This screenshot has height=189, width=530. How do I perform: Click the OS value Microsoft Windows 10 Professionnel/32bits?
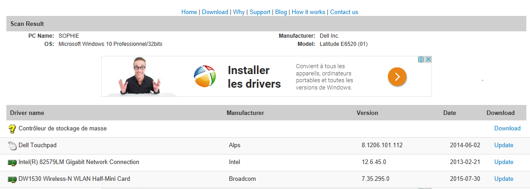[110, 44]
